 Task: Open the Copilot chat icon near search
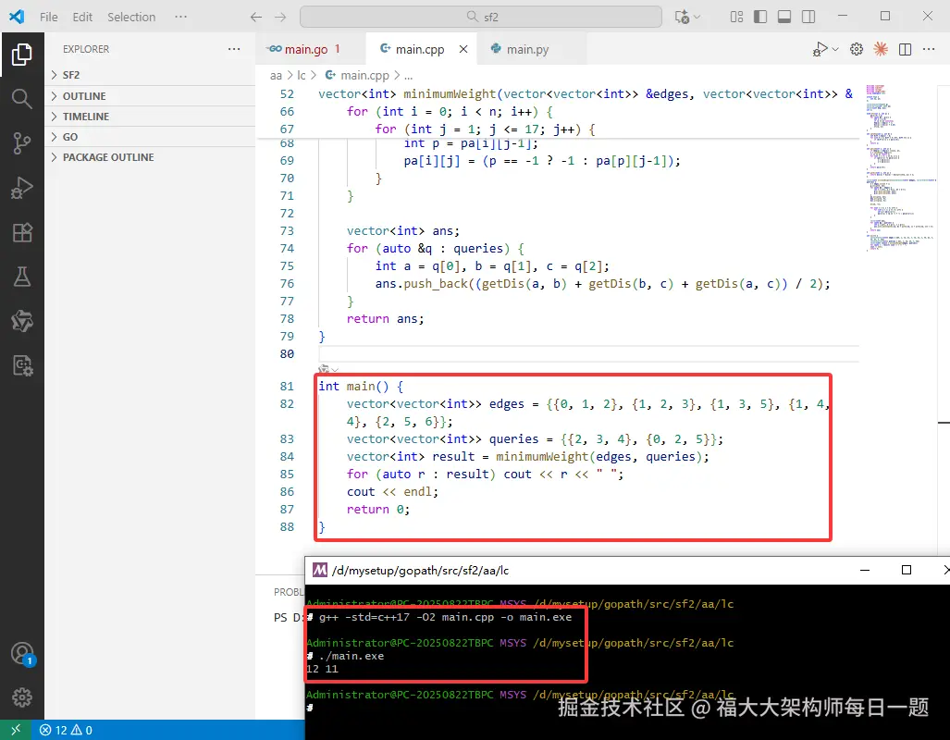(x=683, y=17)
